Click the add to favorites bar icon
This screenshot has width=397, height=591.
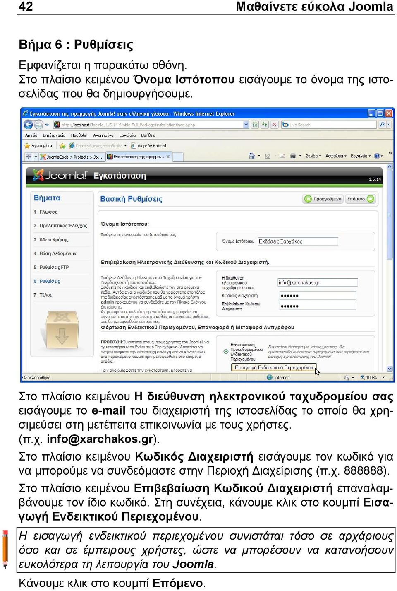pos(62,146)
